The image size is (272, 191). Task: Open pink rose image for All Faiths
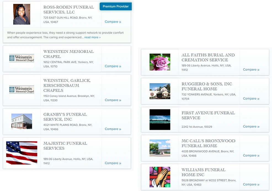click(160, 62)
